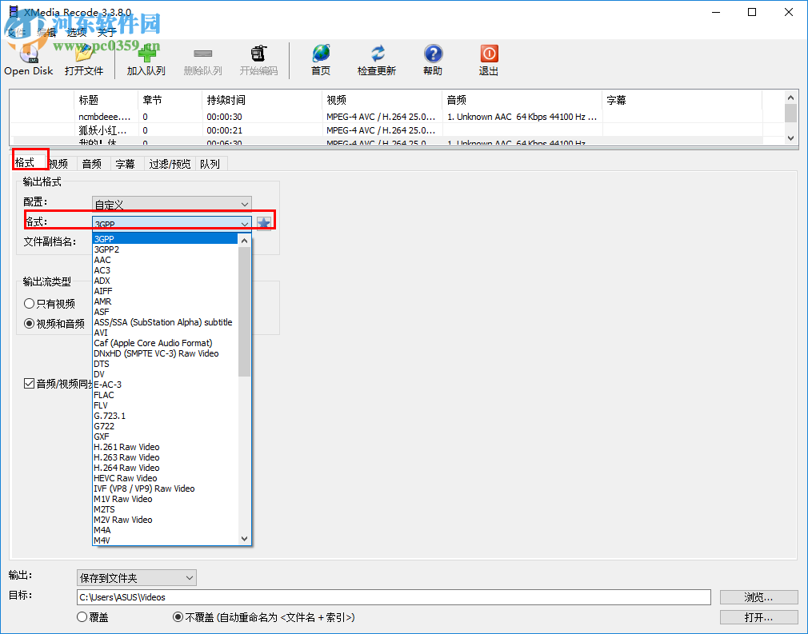
Task: Open a file with 打开文件 icon
Action: tap(83, 54)
